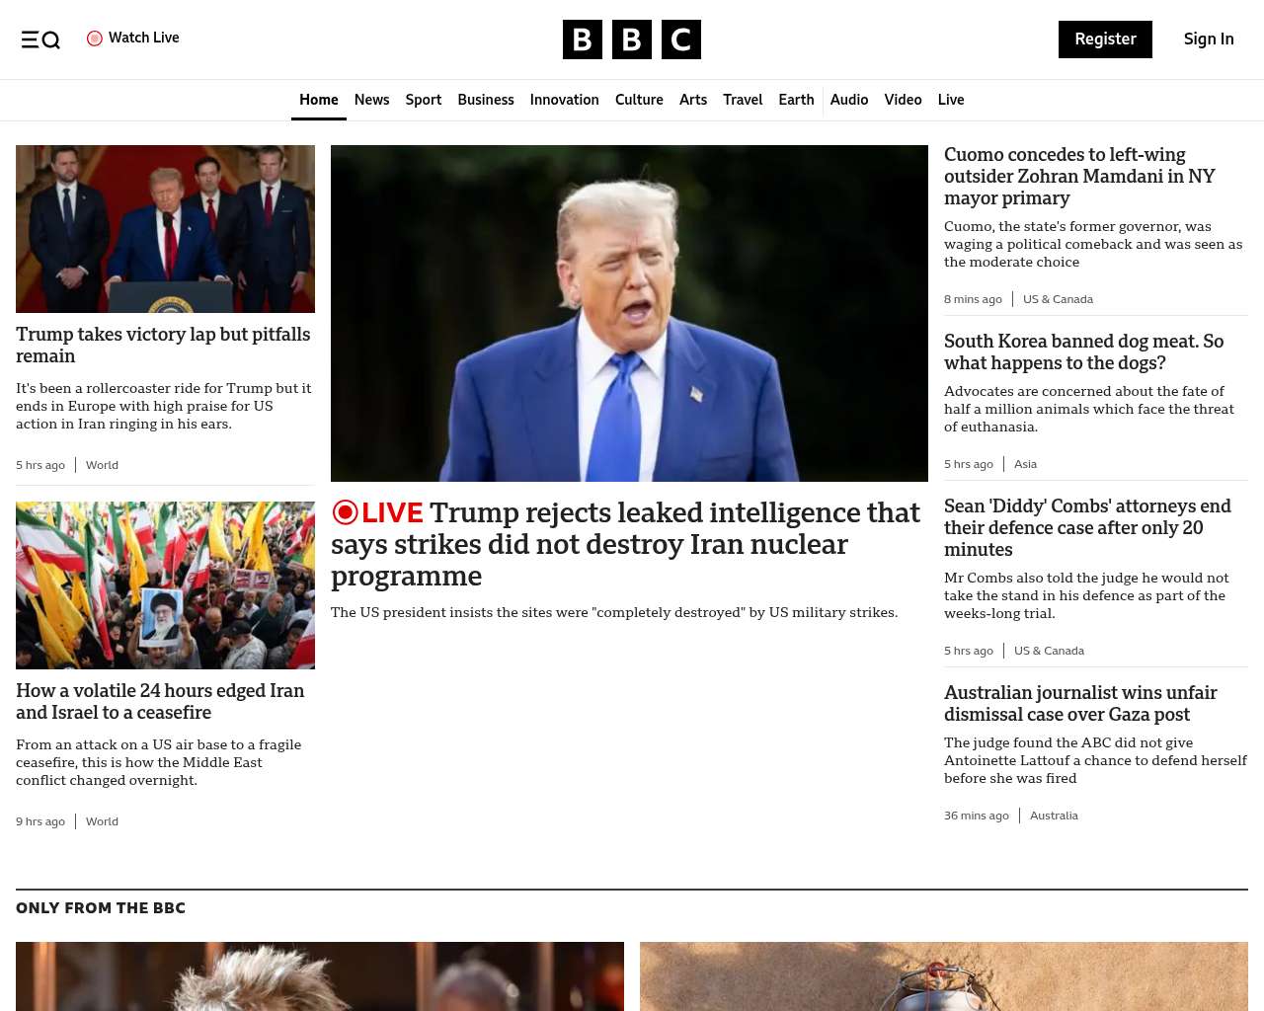1264x1011 pixels.
Task: Open the Watch Live link
Action: (x=133, y=38)
